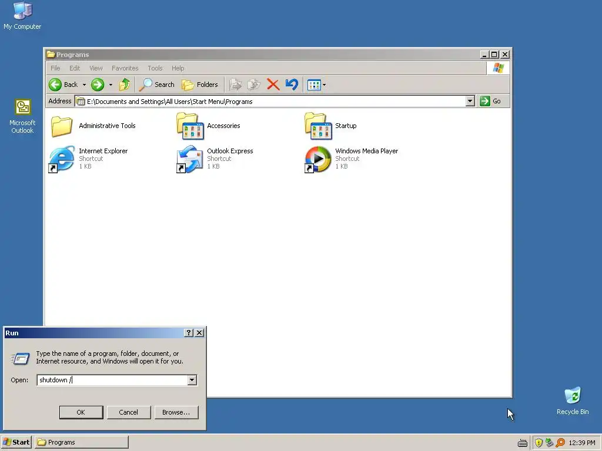
Task: Expand the Forward history dropdown arrow
Action: tap(111, 85)
